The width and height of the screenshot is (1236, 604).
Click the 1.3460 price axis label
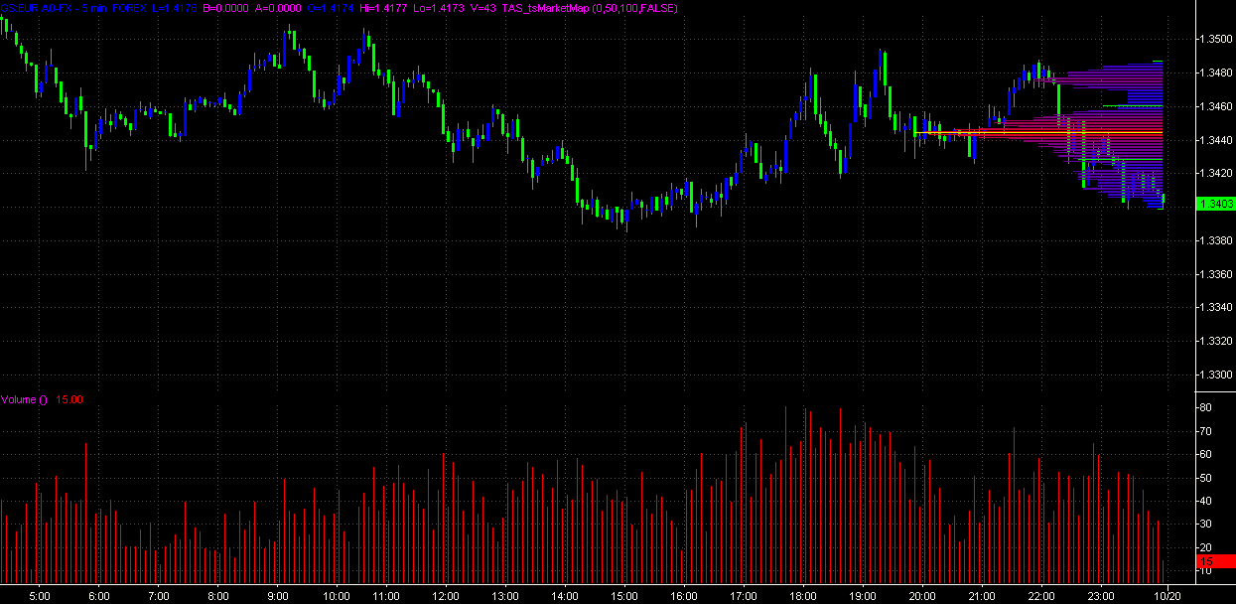click(1216, 106)
